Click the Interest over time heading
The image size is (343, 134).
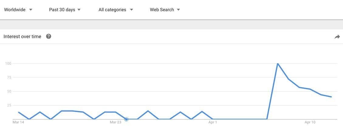(x=22, y=37)
